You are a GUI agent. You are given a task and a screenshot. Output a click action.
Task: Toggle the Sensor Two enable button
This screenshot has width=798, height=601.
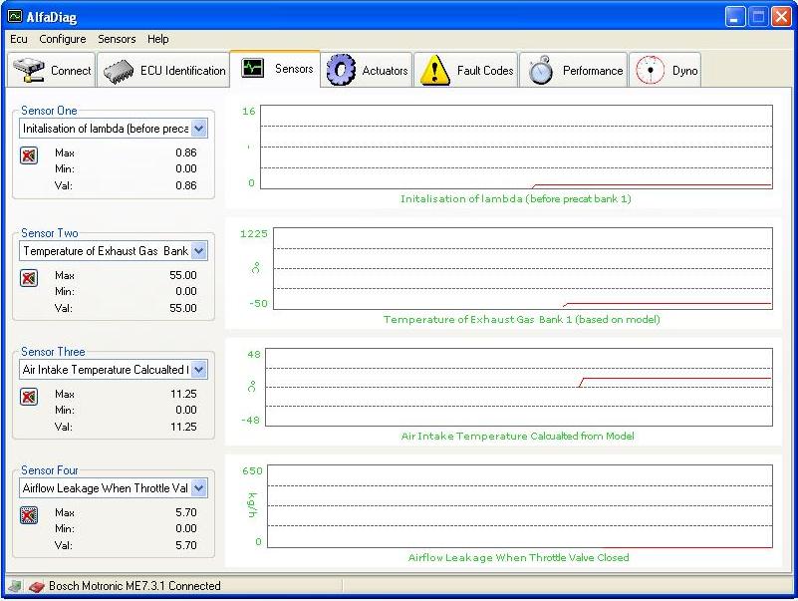(x=29, y=278)
